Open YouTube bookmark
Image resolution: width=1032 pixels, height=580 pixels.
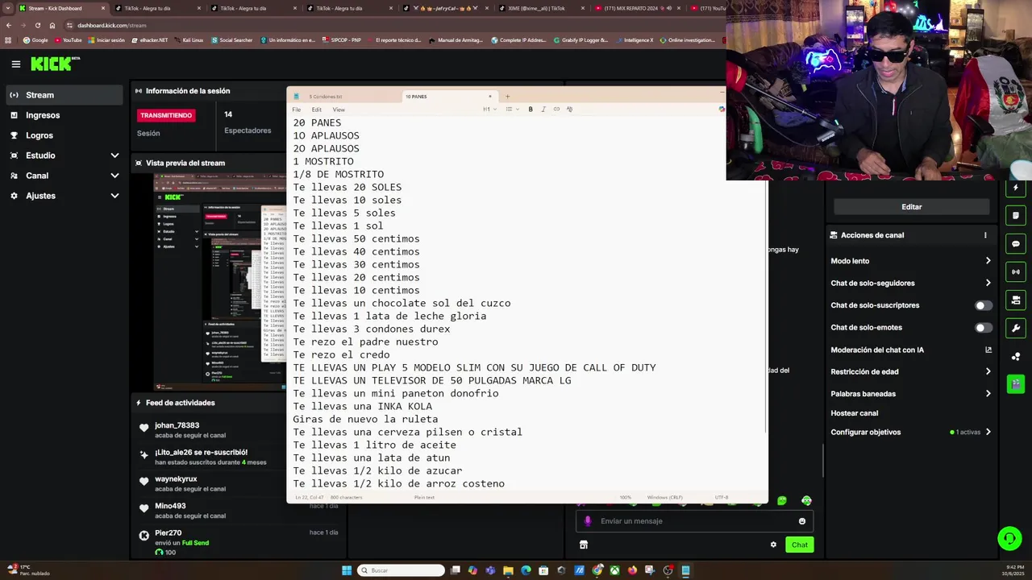click(x=68, y=40)
